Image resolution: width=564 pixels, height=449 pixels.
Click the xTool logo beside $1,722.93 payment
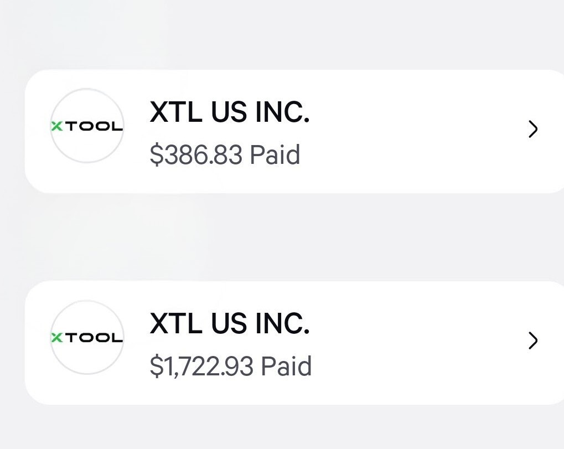(x=87, y=338)
